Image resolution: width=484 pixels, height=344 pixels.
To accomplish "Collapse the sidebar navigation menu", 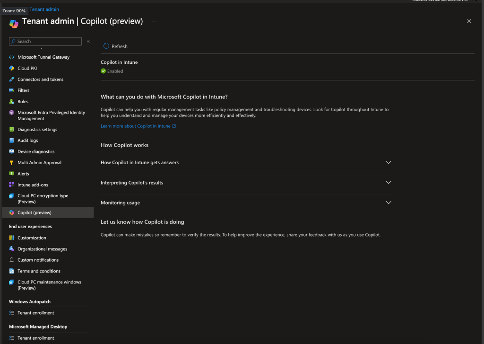I will click(x=88, y=42).
